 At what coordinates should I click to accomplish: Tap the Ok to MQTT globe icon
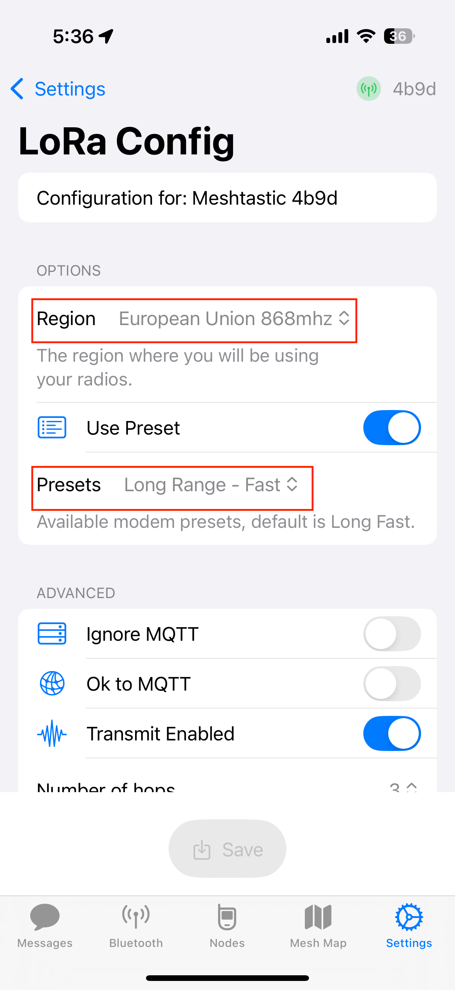coord(52,683)
